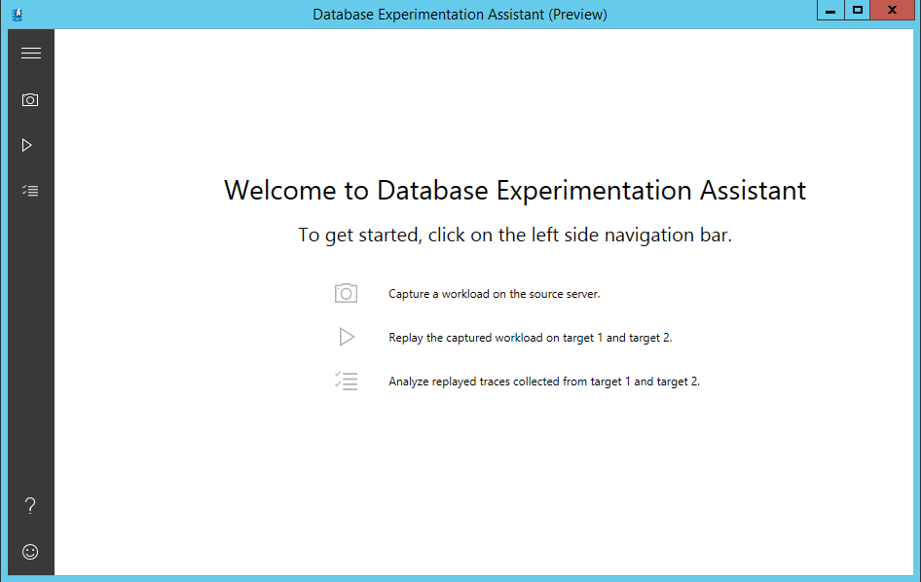Open Analysis reports from sidebar checklist icon
This screenshot has width=921, height=582.
tap(30, 191)
